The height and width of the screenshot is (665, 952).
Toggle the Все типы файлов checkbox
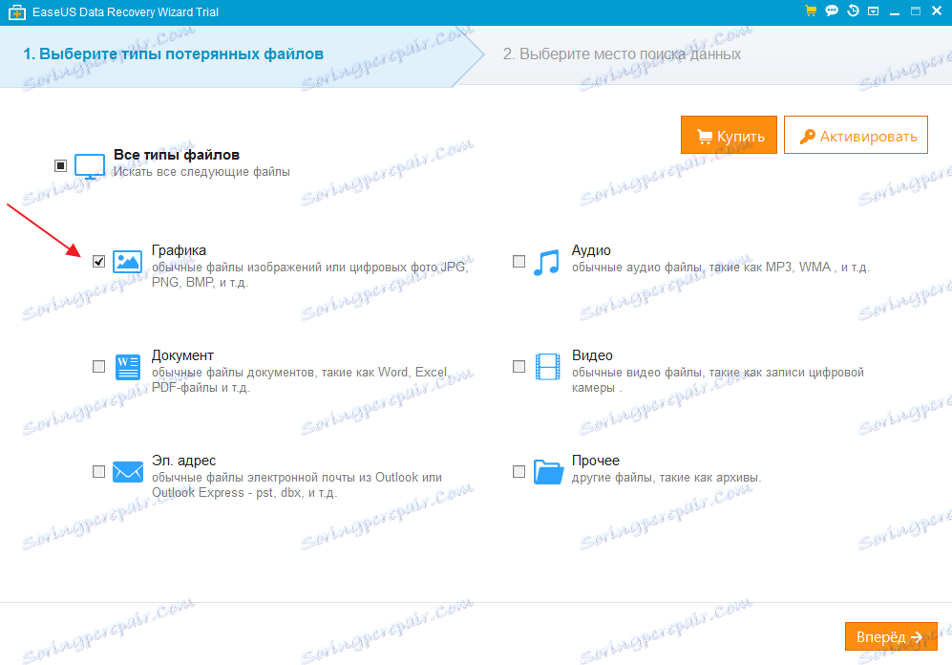[61, 165]
